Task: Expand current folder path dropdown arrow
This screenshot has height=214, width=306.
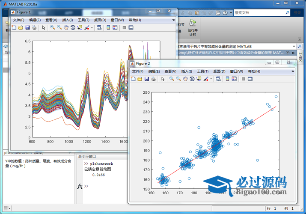Action: click(294, 46)
